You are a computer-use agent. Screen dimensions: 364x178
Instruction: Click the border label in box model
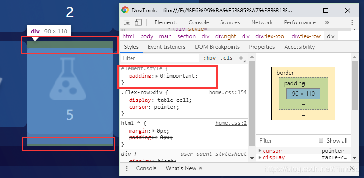tap(285, 73)
